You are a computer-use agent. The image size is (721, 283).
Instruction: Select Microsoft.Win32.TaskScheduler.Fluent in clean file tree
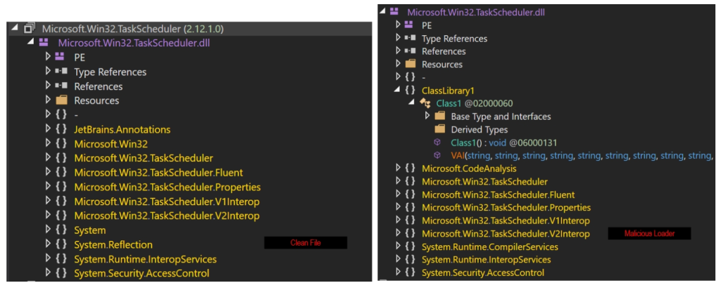[x=158, y=173]
